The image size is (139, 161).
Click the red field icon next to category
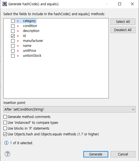[x=18, y=21]
